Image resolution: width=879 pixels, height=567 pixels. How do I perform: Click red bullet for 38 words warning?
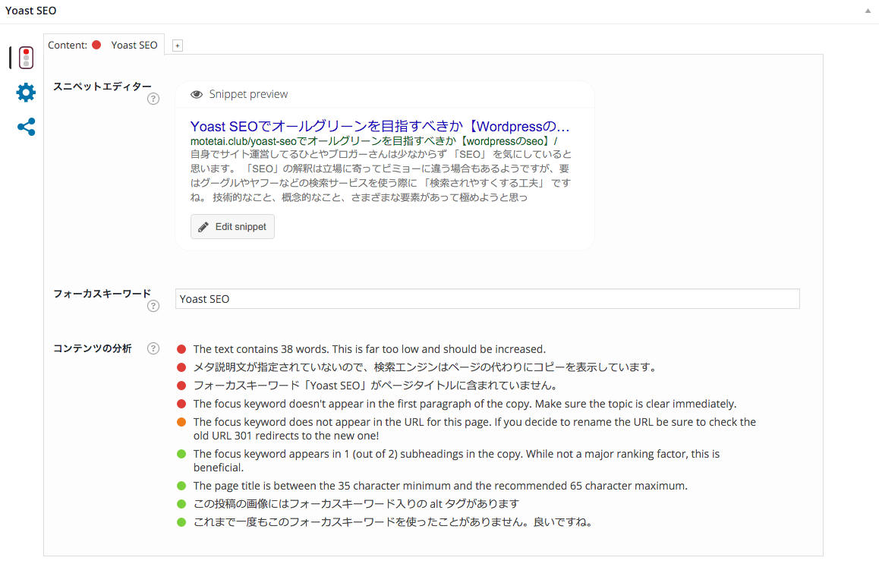click(181, 349)
